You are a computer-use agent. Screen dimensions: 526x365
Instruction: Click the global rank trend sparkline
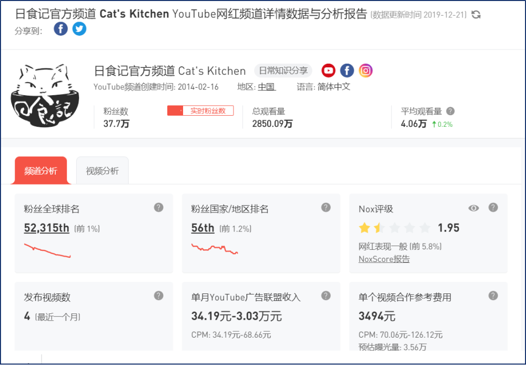(47, 250)
